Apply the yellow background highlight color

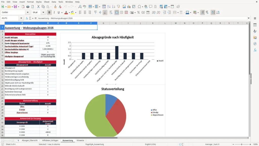pyautogui.click(x=72, y=13)
